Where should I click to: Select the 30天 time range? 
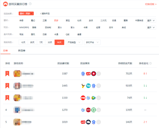coord(50,42)
